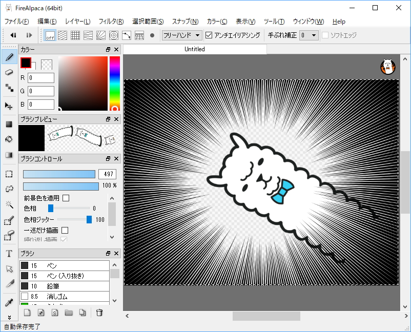Select the Lasso selection tool

tap(9, 189)
